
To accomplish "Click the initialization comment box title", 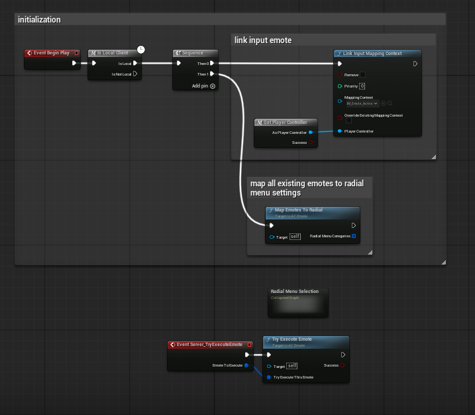I will (40, 20).
